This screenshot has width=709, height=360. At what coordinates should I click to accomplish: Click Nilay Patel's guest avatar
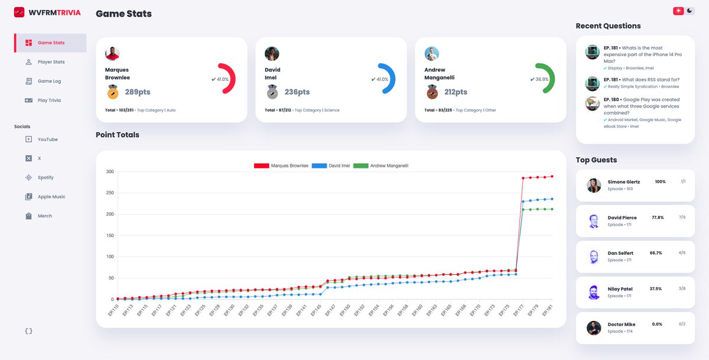tap(594, 293)
